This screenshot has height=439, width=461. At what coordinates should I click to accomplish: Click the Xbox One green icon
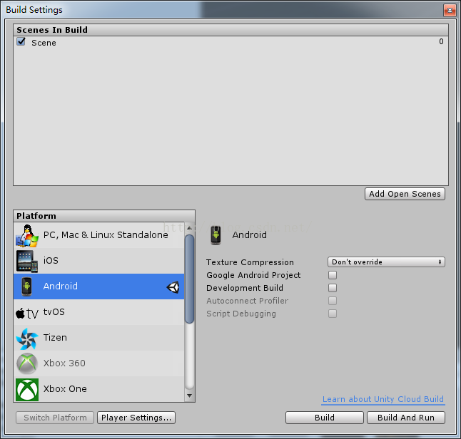tap(27, 389)
